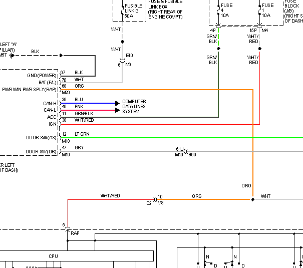Select the FUSE 1 10A label
Image resolution: width=303 pixels, height=268 pixels.
point(267,10)
